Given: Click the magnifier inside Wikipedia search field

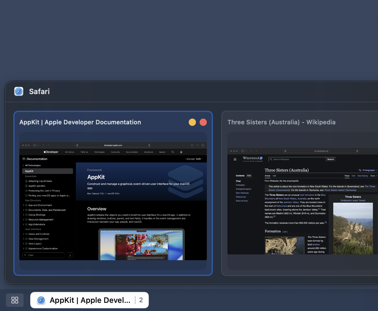Looking at the screenshot, I should pyautogui.click(x=271, y=159).
